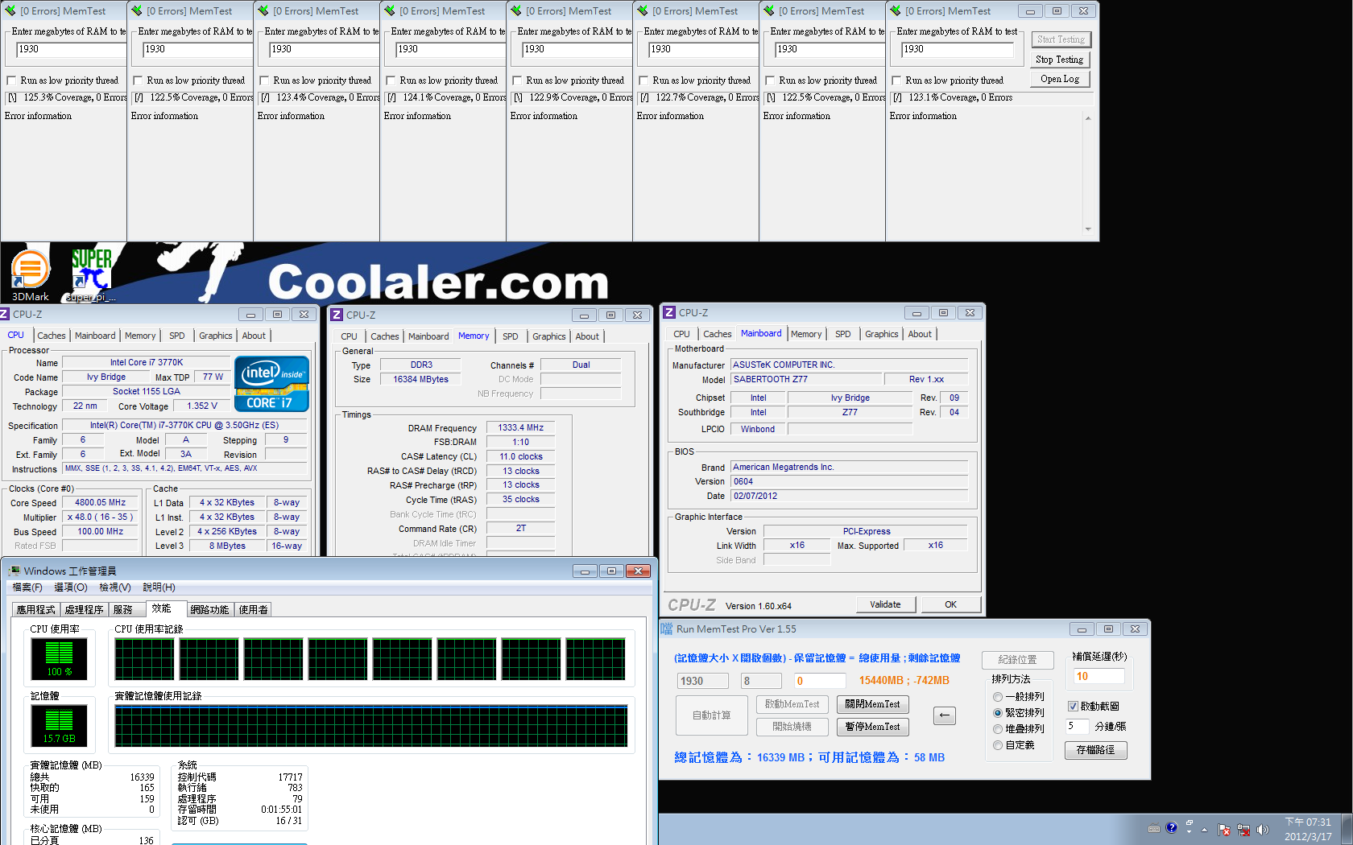This screenshot has width=1353, height=845.
Task: Open the Action Center flag icon
Action: (1224, 830)
